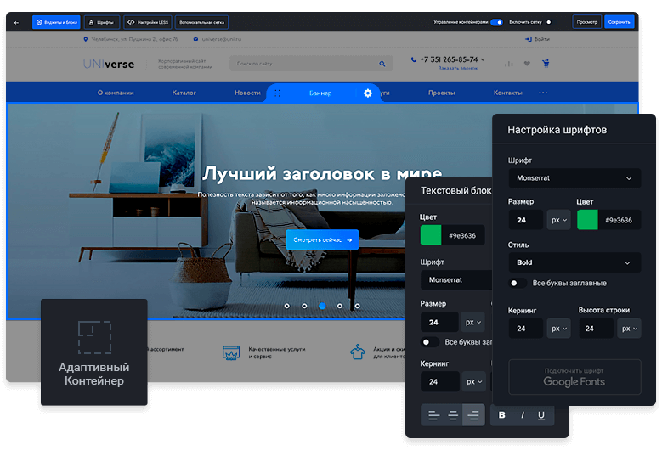
Task: Toggle the Управление контейнерами switch
Action: [x=496, y=22]
